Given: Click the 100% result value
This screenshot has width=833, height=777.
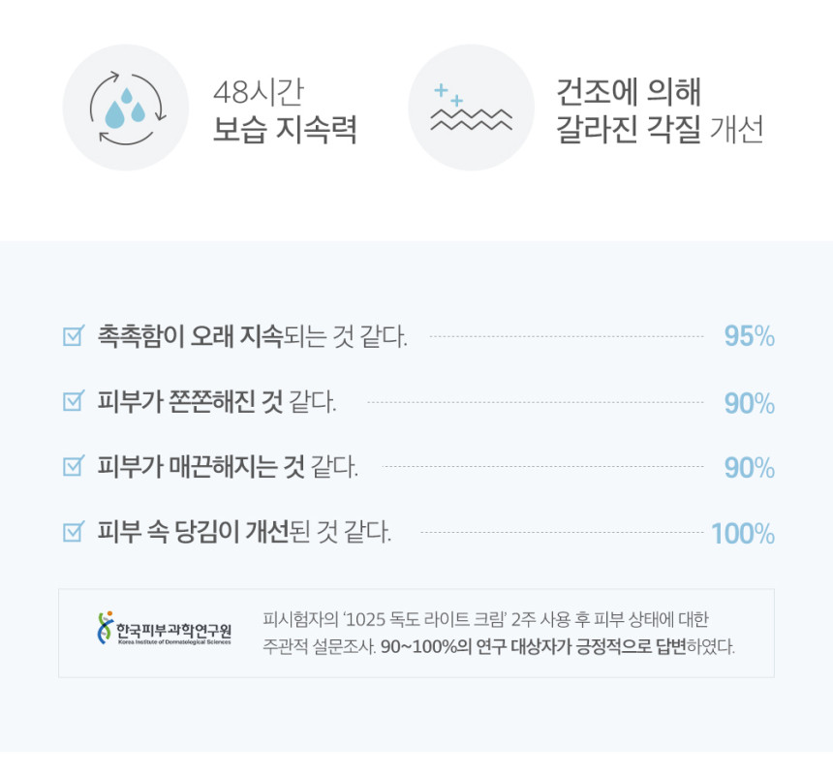Looking at the screenshot, I should pyautogui.click(x=743, y=534).
